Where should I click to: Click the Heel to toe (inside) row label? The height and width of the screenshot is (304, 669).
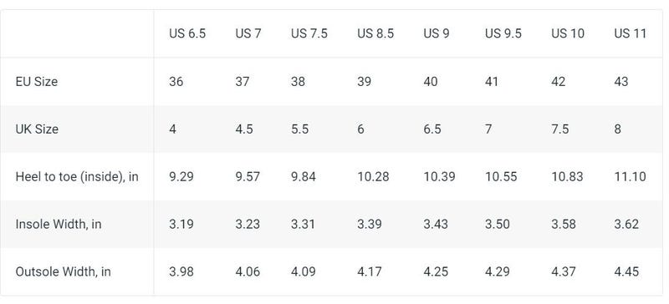(77, 176)
